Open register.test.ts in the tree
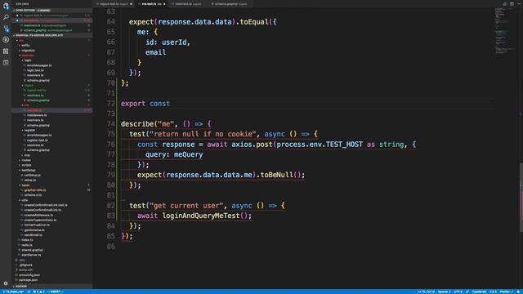523x294 pixels. coord(37,140)
